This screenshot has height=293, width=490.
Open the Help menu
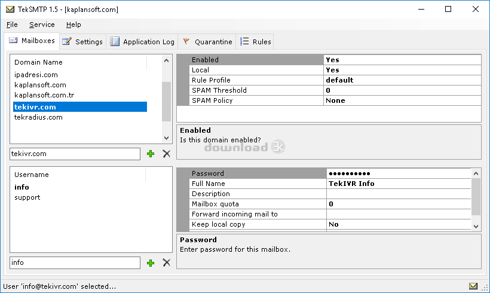coord(73,25)
